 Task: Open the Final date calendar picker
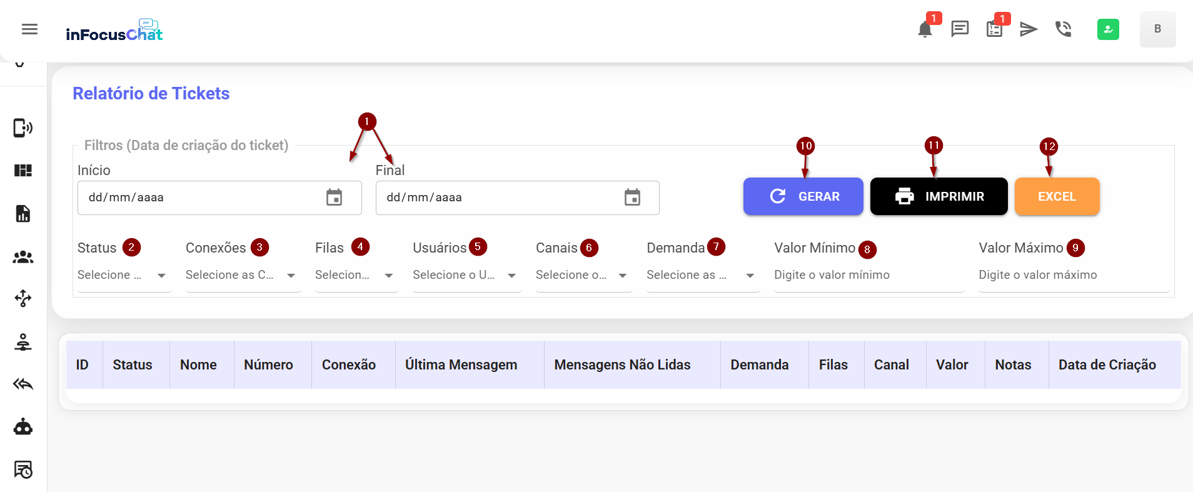632,198
